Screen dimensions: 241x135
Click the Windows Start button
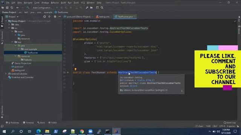click(x=4, y=131)
